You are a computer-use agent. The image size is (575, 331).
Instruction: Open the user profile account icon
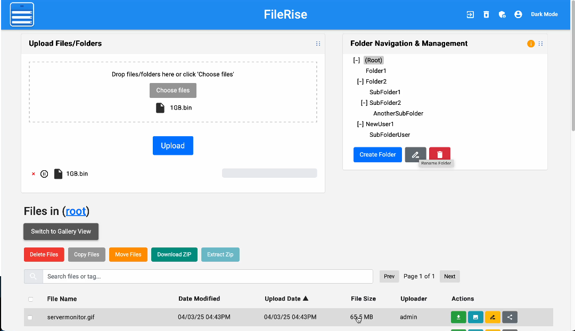tap(518, 14)
